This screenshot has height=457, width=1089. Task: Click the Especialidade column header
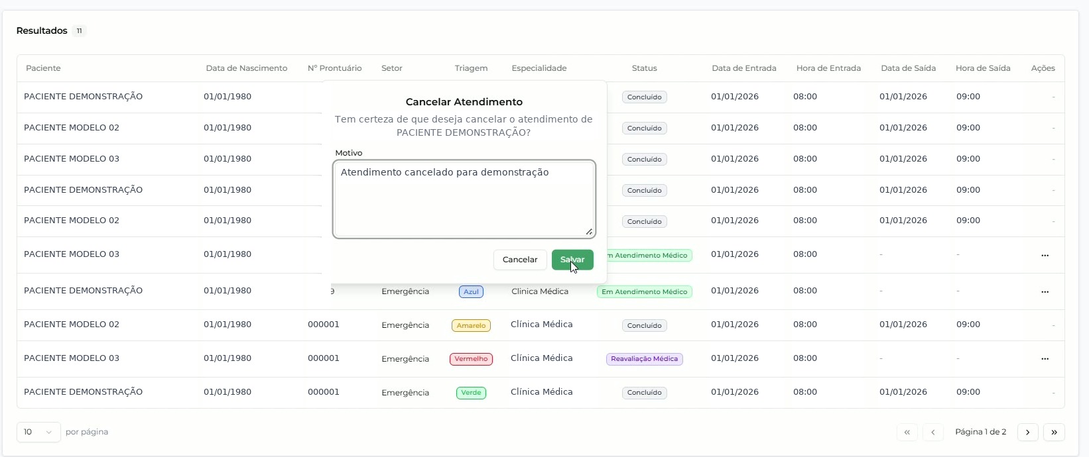point(539,68)
